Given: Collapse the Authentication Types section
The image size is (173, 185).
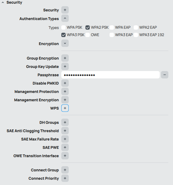Looking at the screenshot, I should pos(65,18).
